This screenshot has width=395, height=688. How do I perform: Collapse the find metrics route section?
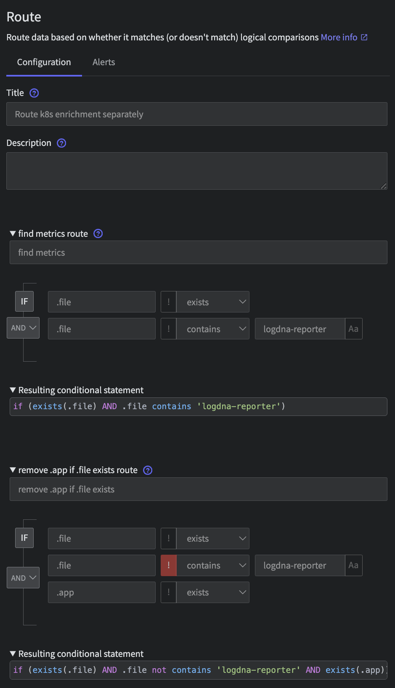point(13,233)
